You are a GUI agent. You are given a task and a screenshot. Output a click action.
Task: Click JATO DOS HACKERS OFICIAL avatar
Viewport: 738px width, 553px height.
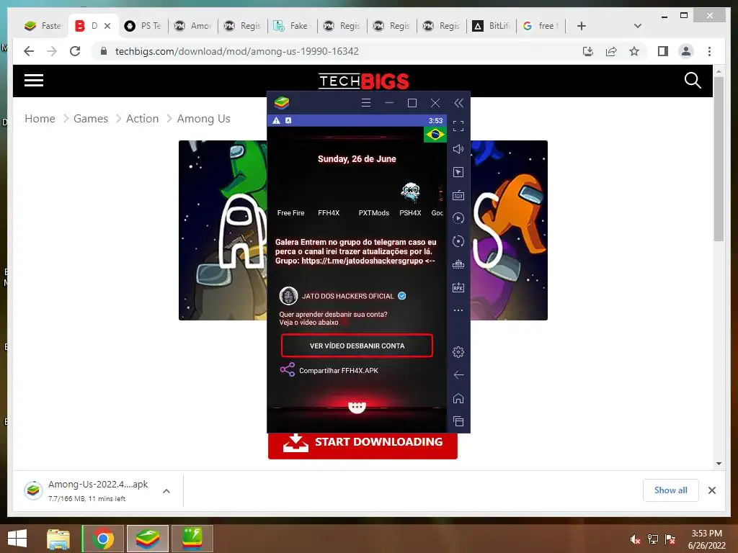(x=288, y=296)
